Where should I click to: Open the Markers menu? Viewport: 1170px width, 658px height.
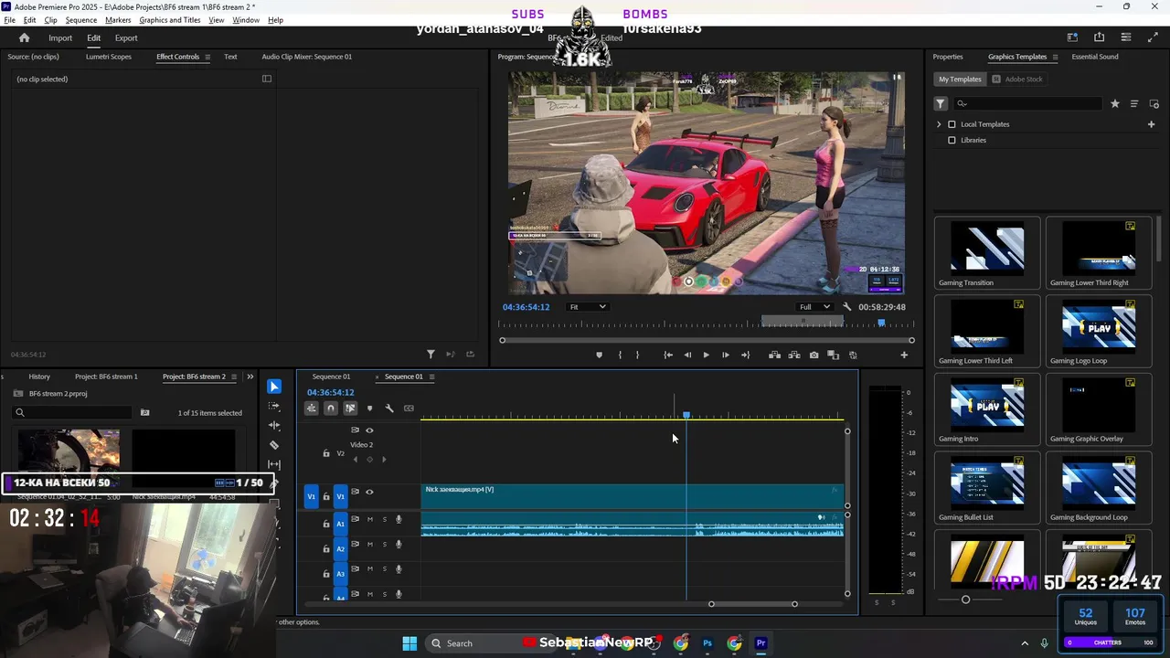(x=118, y=20)
